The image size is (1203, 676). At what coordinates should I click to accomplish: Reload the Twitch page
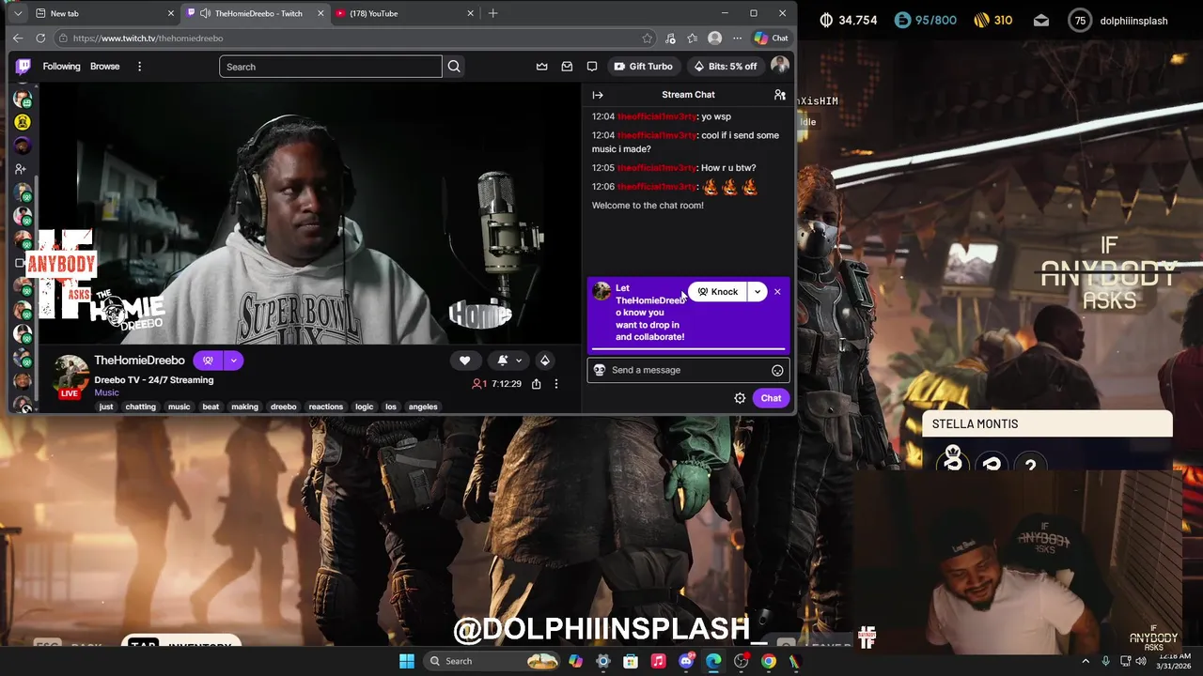point(40,38)
